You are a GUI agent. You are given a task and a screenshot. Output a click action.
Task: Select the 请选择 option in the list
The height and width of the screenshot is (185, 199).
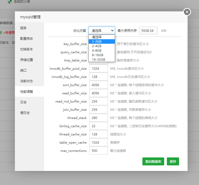click(x=102, y=37)
